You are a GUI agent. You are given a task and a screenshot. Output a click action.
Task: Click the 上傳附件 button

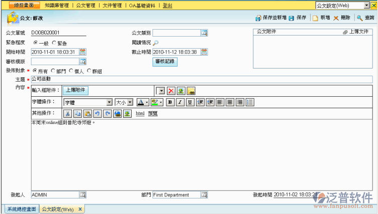tap(76, 90)
